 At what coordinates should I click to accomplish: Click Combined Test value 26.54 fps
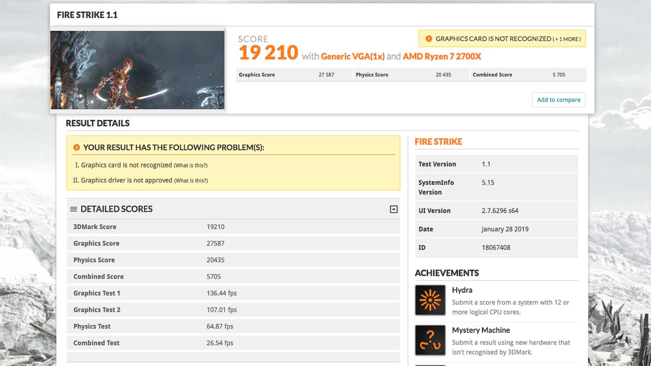click(x=220, y=343)
